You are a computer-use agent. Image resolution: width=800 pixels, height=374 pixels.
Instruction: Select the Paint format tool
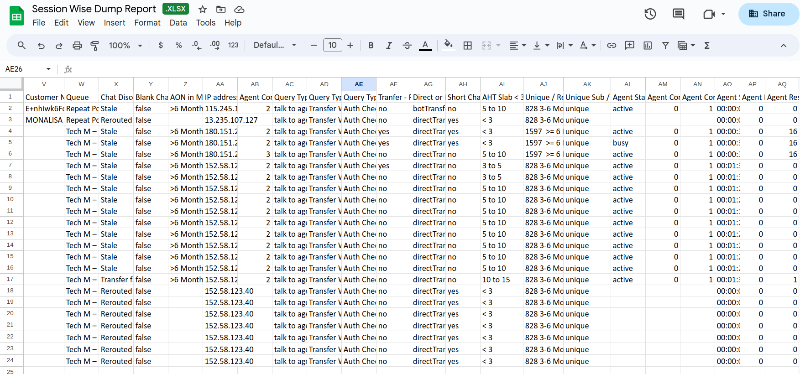pos(94,46)
